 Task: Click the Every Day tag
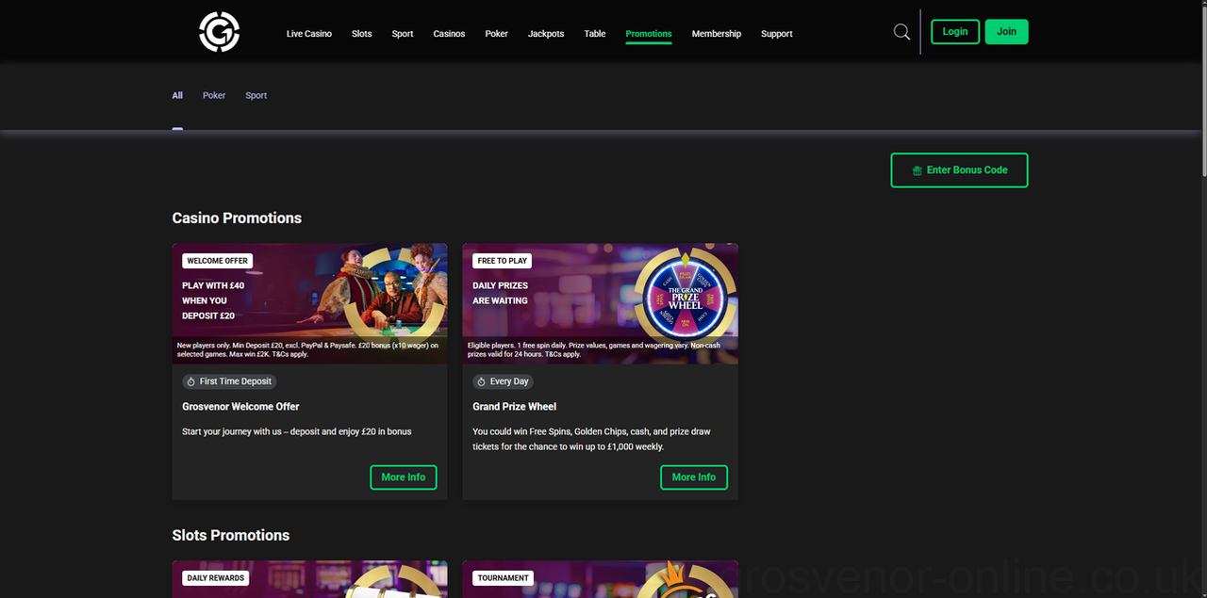503,381
